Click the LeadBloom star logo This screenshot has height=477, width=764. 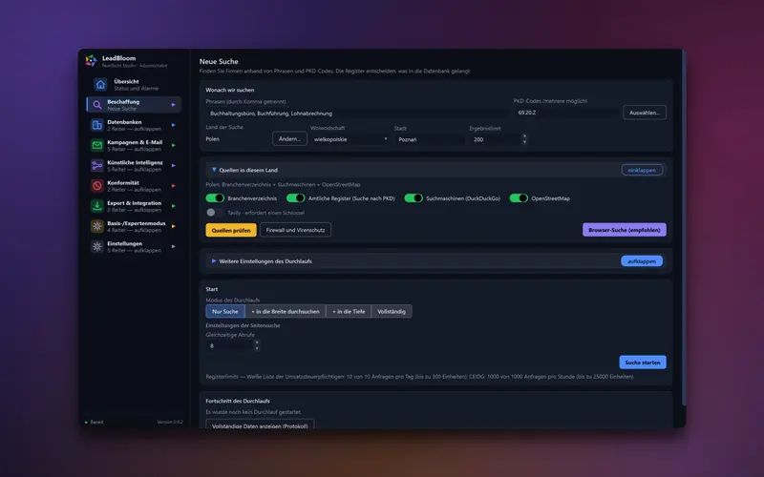91,61
